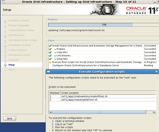Select the Summary step
The width and height of the screenshot is (159, 132).
click(14, 60)
